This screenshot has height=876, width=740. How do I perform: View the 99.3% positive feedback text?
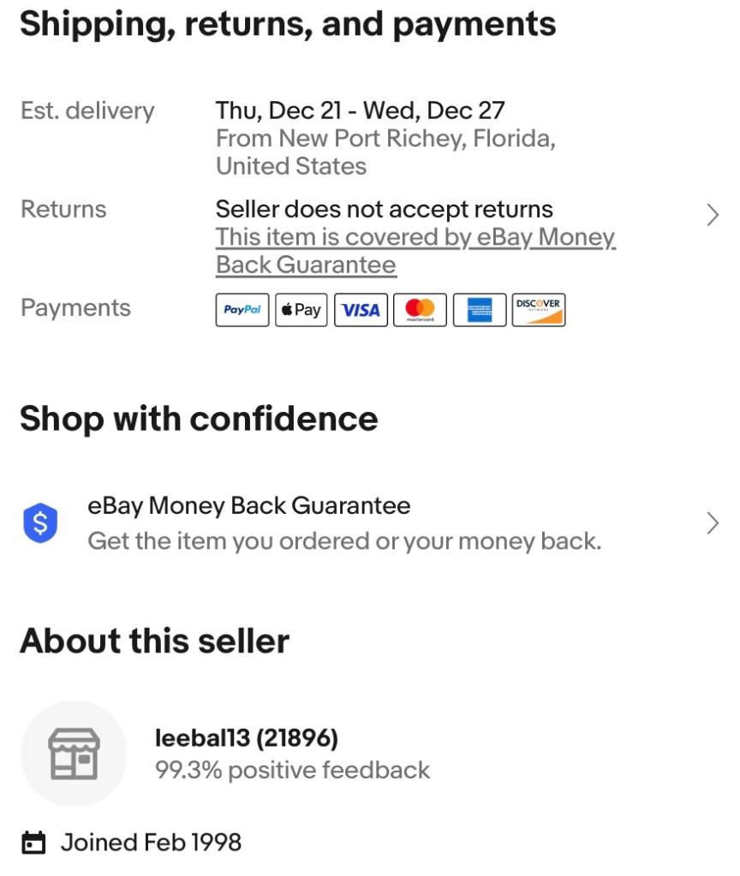[292, 770]
